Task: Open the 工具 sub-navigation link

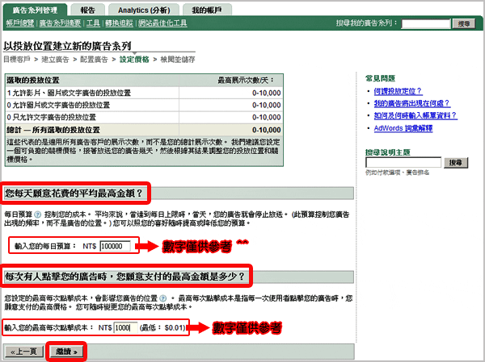Action: [x=93, y=23]
